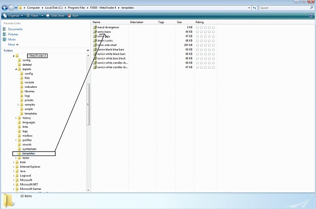Click 'Local Disk (C:)' breadcrumb segment
This screenshot has width=316, height=209.
pyautogui.click(x=54, y=8)
